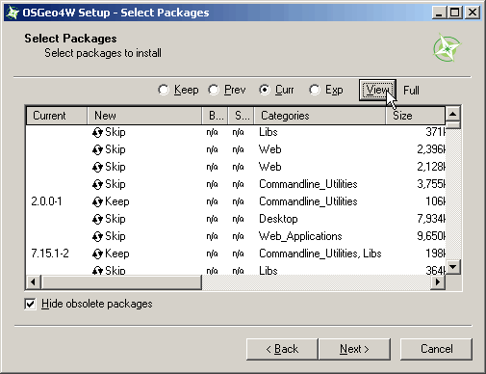Click the list's scroll up arrow
The image size is (486, 374).
click(x=453, y=114)
